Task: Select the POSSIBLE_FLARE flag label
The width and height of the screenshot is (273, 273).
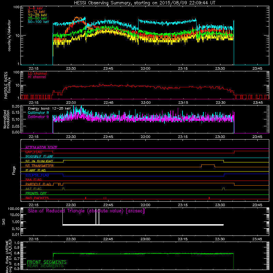Action: click(39, 157)
